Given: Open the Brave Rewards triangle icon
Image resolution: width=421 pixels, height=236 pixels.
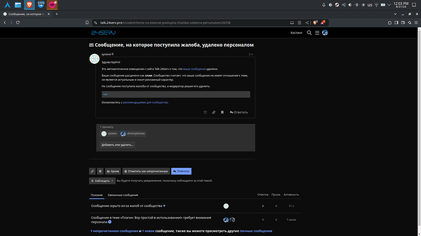Looking at the screenshot, I should 323,23.
